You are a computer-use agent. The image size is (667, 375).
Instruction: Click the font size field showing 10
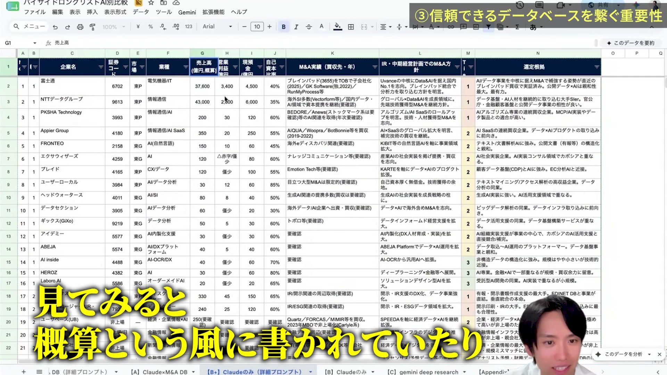[257, 26]
